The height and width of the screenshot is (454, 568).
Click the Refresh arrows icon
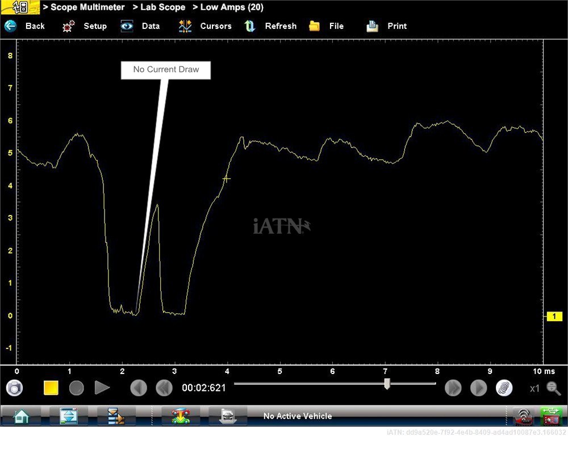point(250,26)
